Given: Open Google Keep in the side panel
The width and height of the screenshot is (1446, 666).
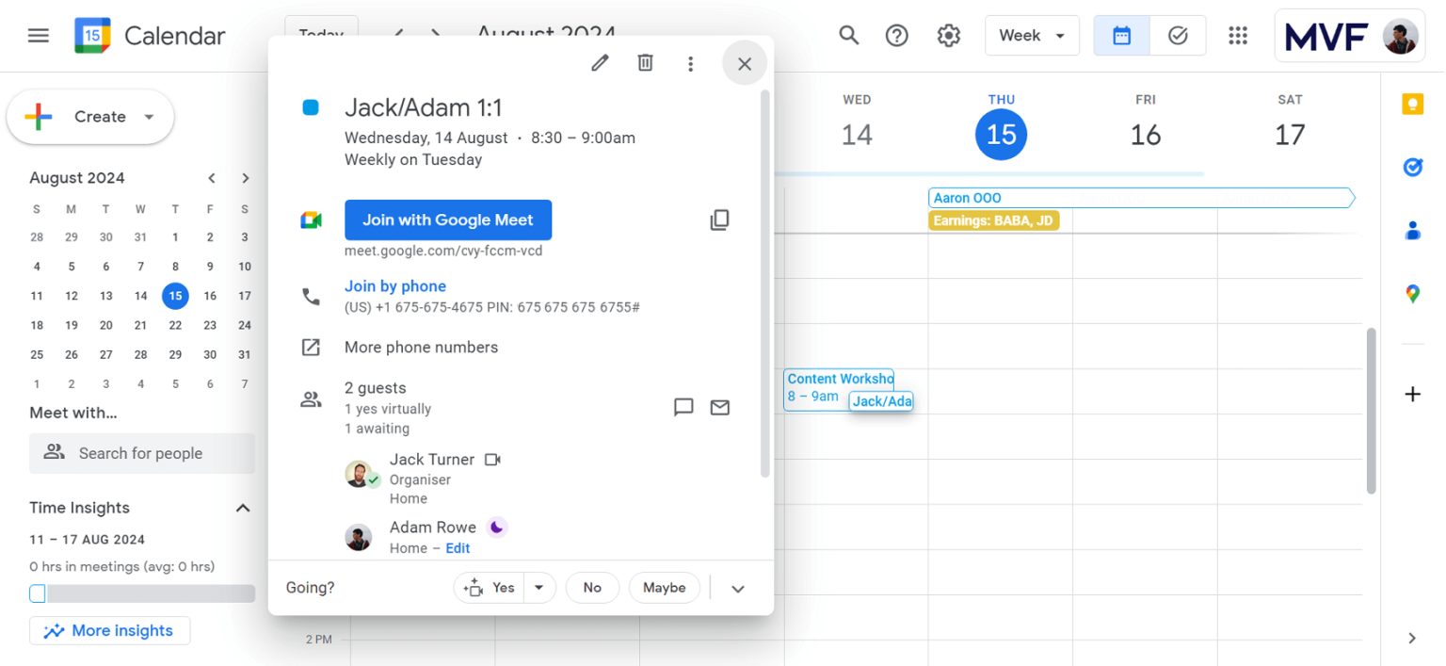Looking at the screenshot, I should pos(1412,104).
